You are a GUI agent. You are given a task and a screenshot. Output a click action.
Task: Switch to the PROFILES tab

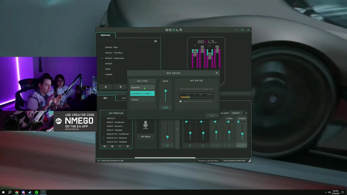tap(105, 35)
